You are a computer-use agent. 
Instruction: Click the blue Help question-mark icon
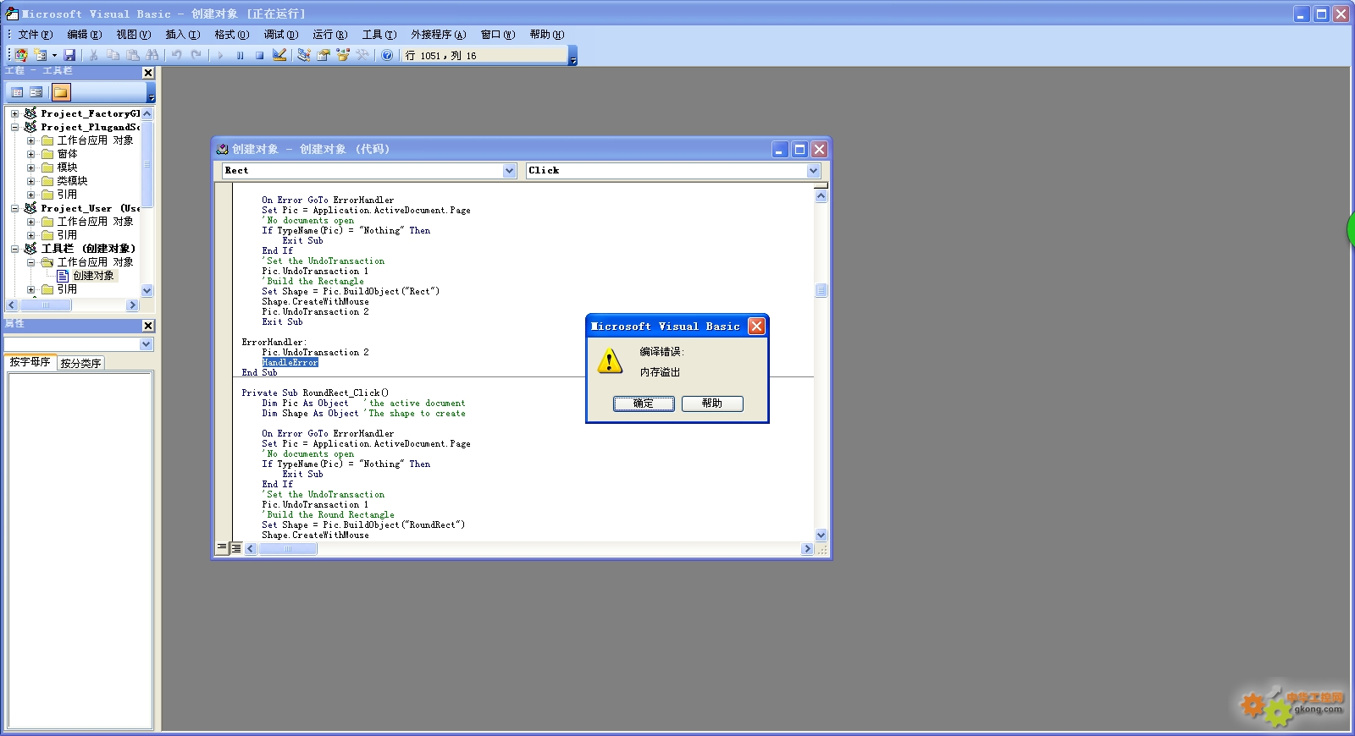pyautogui.click(x=387, y=55)
